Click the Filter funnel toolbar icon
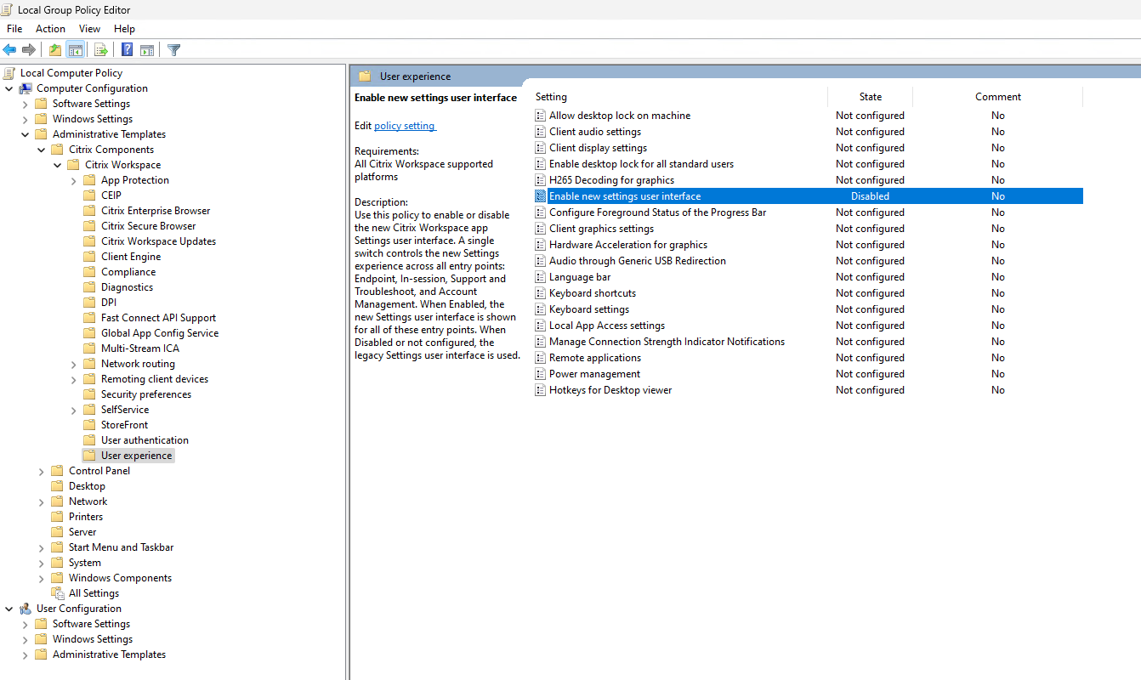Screen dimensions: 1141x680 click(x=174, y=49)
